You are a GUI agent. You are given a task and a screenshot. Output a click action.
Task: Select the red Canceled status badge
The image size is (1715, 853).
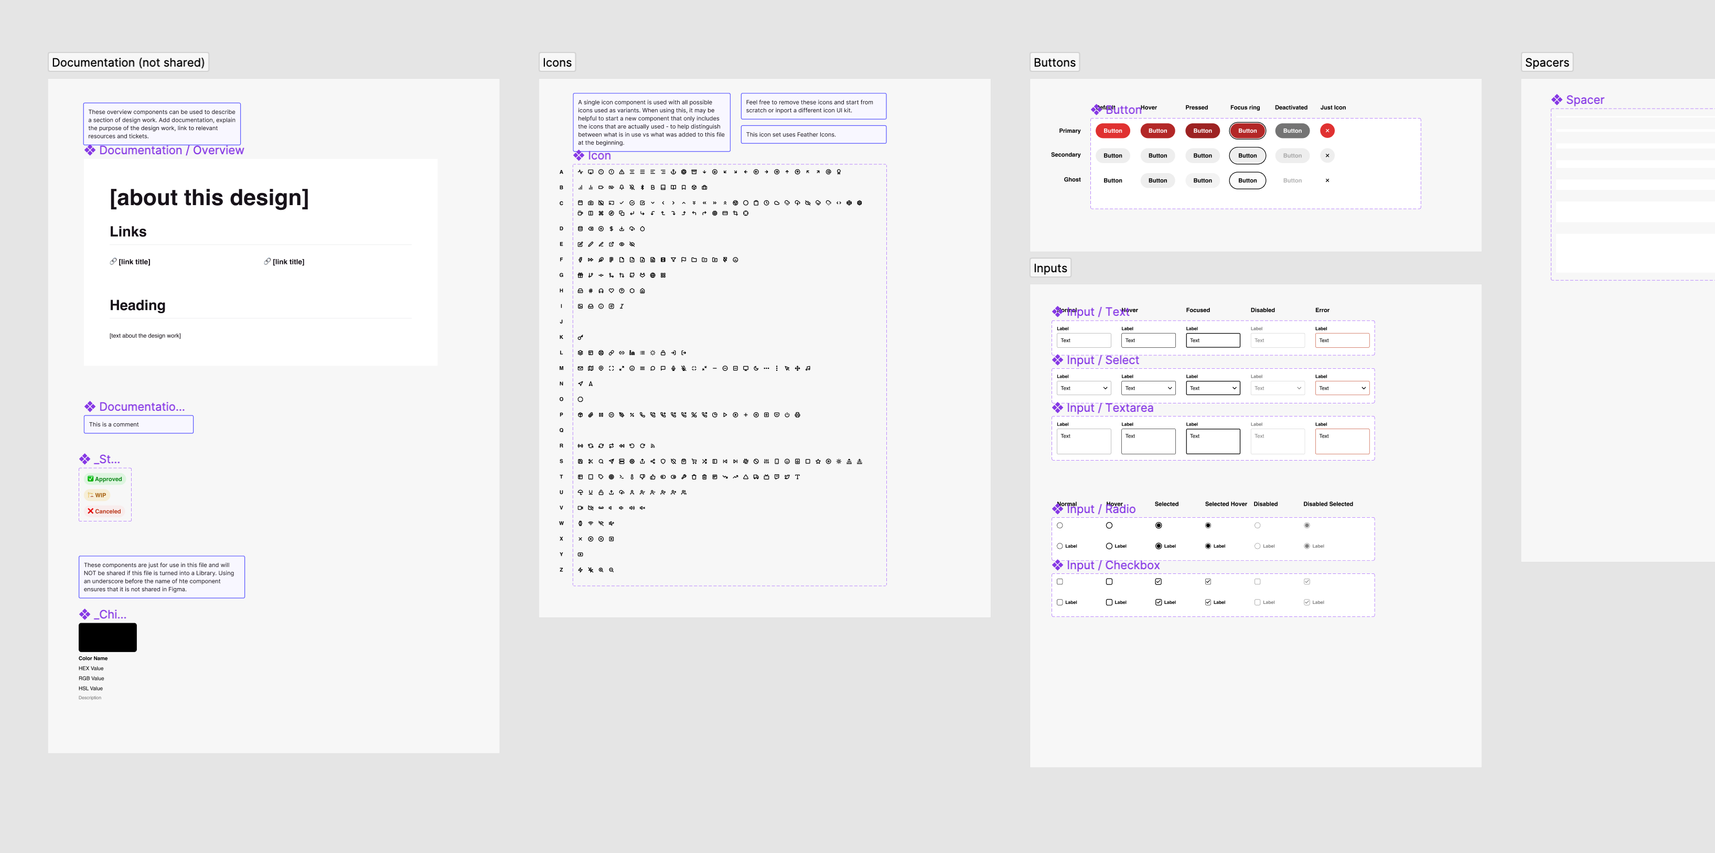click(x=104, y=511)
